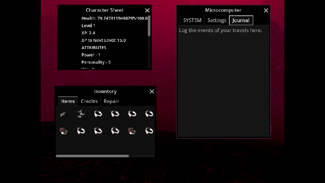325x183 pixels.
Task: Click the Inventory horizontal scrollbar
Action: coord(92,156)
